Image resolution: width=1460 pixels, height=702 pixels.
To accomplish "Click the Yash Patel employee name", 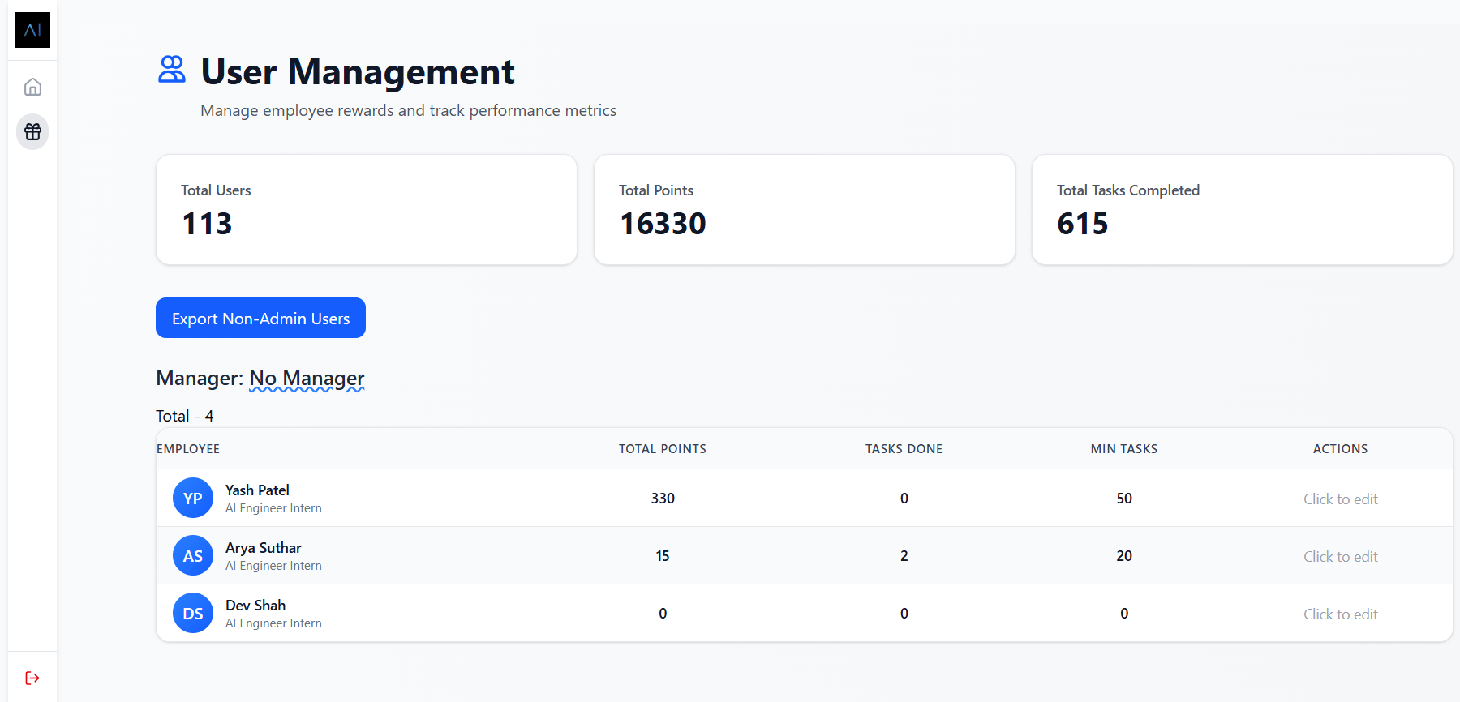I will coord(257,490).
